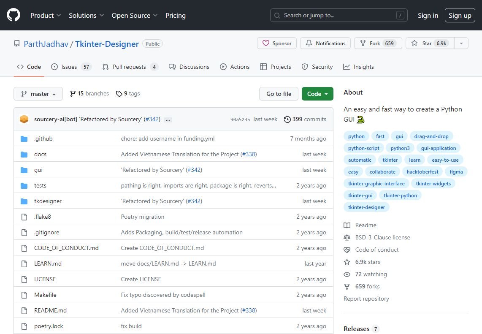Screen dimensions: 482x334
Task: Open the Actions tab
Action: pyautogui.click(x=235, y=67)
